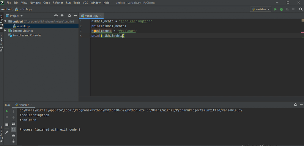Click the PyCharm logo icon in the title bar
The image size is (304, 146).
(x=2, y=2)
